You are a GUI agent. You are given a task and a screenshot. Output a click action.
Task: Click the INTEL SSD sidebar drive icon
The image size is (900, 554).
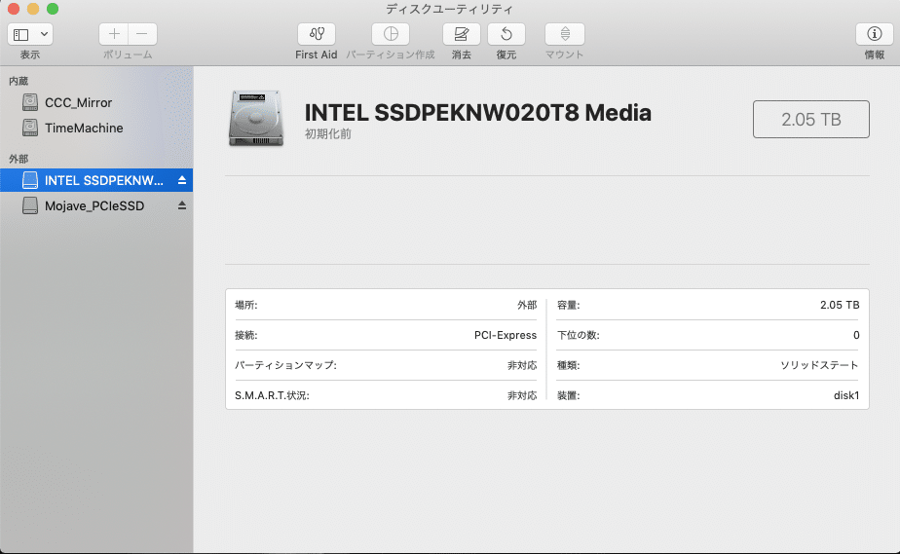30,180
